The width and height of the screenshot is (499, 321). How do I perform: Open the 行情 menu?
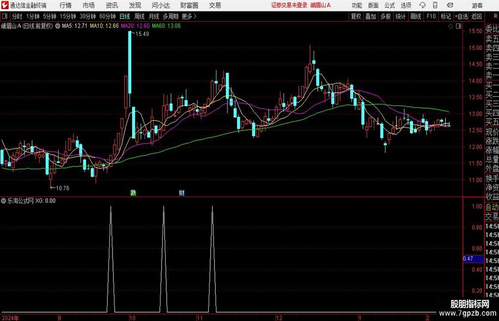65,5
